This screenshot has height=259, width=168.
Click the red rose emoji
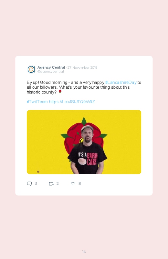pyautogui.click(x=60, y=92)
